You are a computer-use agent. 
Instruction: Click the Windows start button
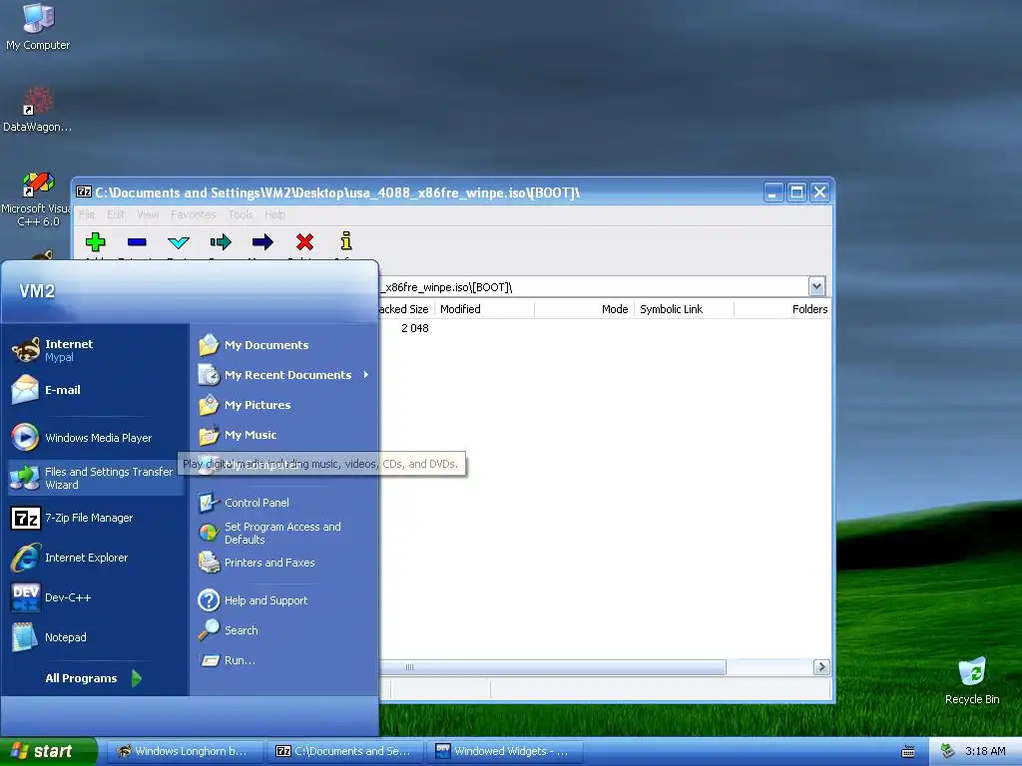pyautogui.click(x=48, y=751)
